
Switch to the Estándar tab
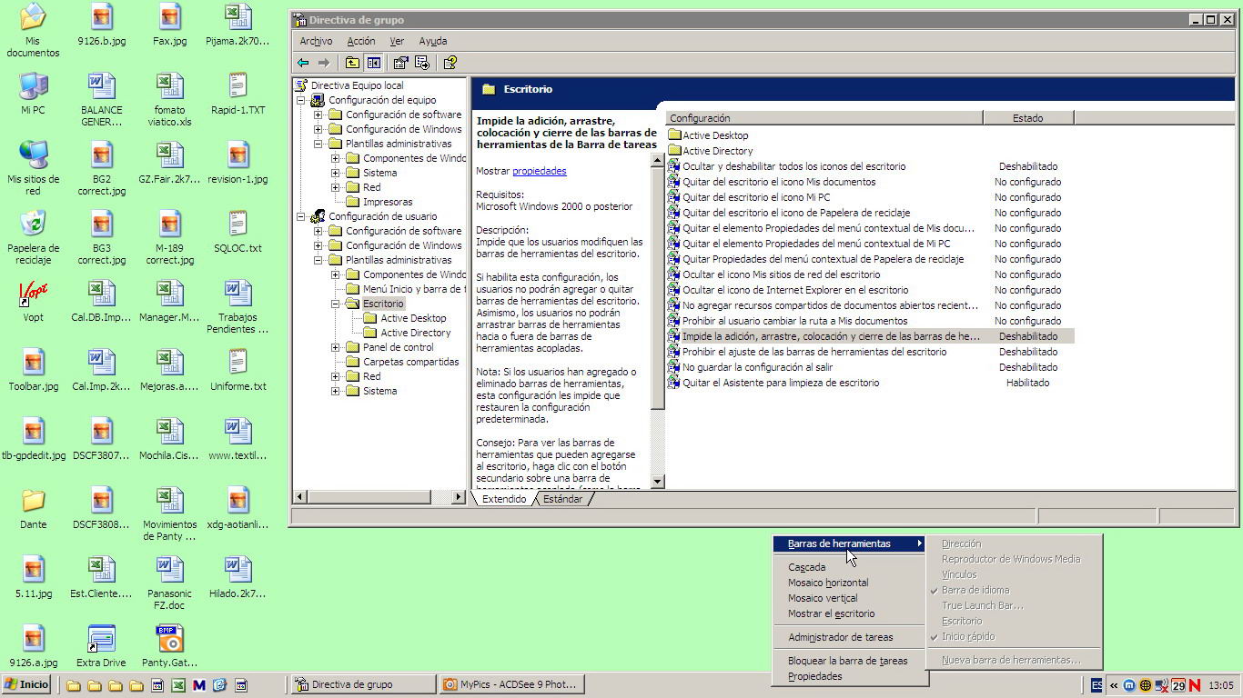562,499
